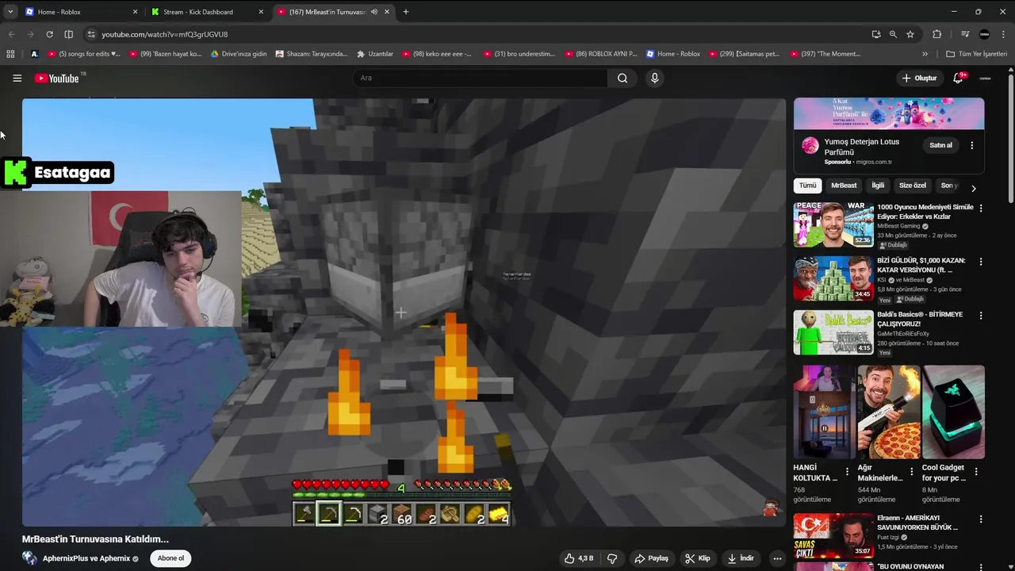Open options for Ağır Makinelerle short

911,471
